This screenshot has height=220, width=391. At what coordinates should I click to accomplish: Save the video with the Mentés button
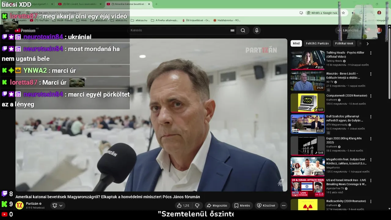pyautogui.click(x=242, y=206)
